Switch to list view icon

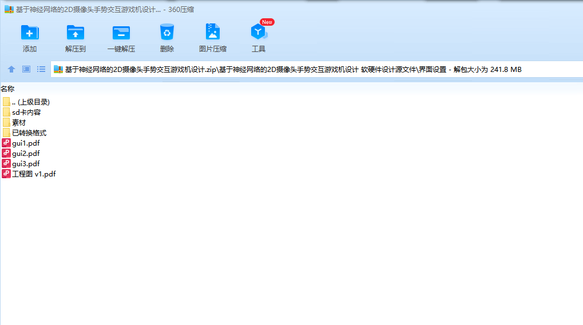41,69
